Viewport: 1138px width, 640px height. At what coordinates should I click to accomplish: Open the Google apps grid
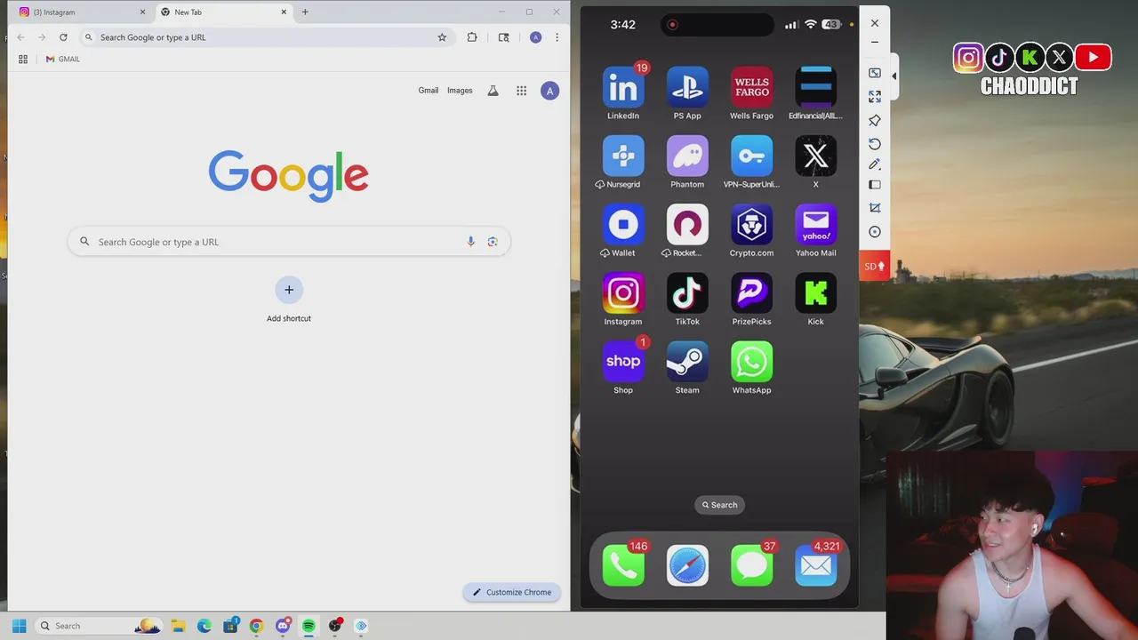522,91
